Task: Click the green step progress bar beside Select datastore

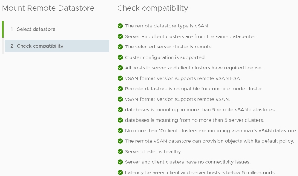Action: coord(3,29)
